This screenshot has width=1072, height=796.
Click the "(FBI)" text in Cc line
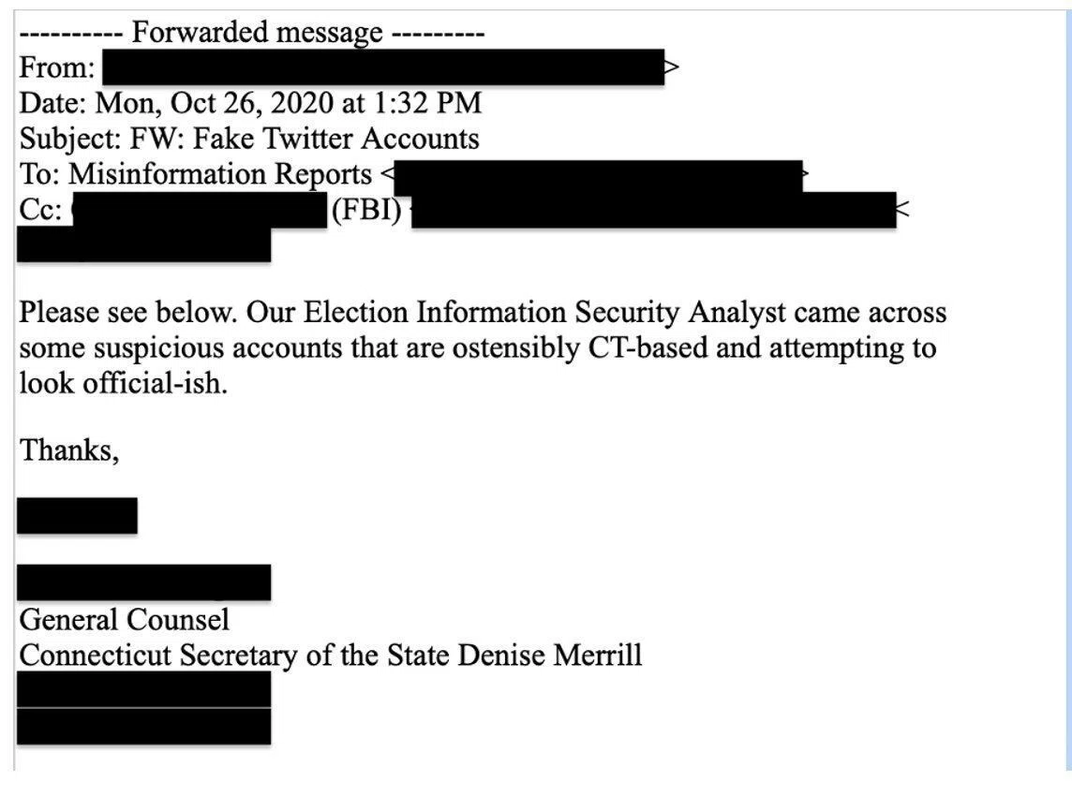366,209
